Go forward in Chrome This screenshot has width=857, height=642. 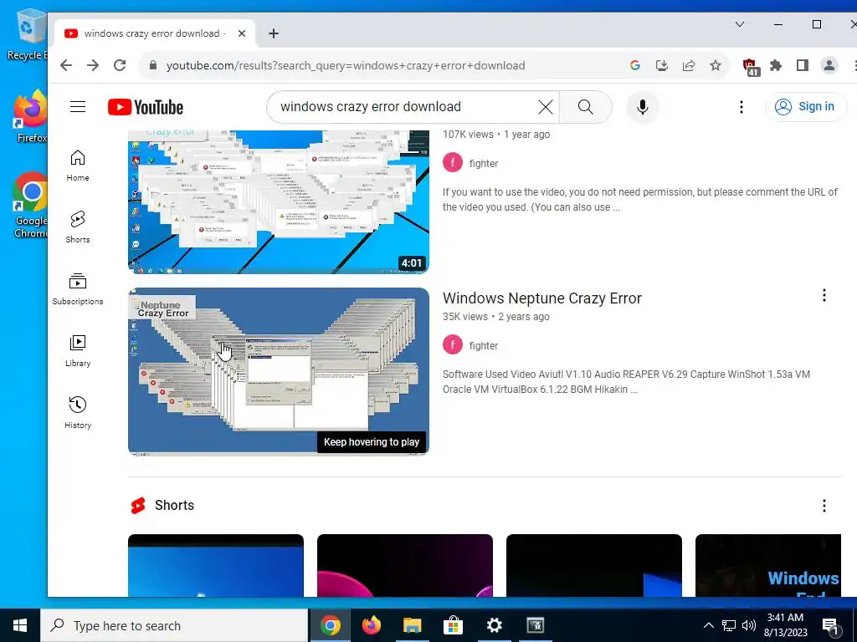[93, 65]
